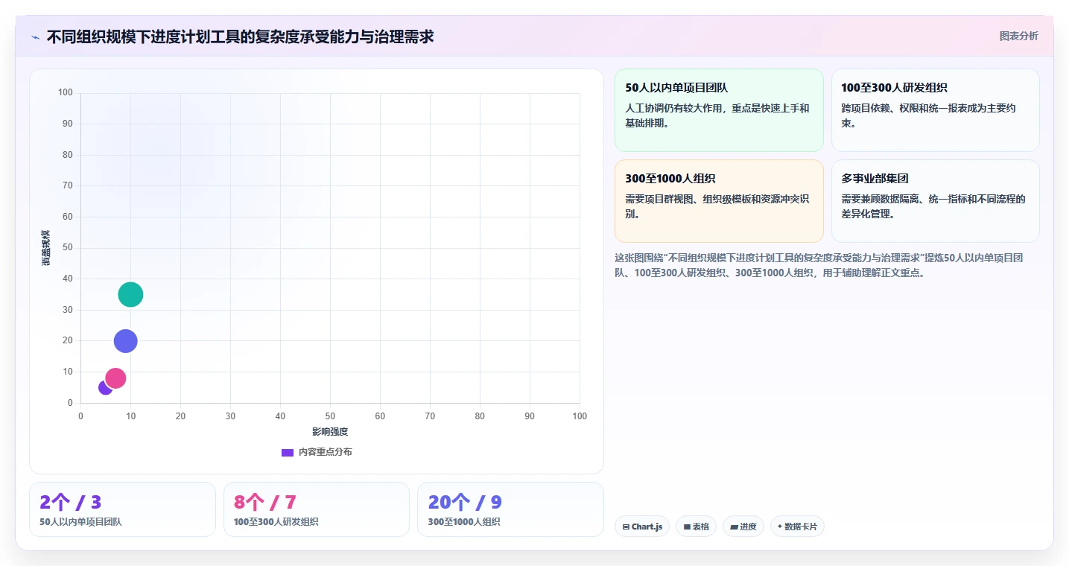Image resolution: width=1069 pixels, height=566 pixels.
Task: Click the description 需要兼顾数据隔离
Action: 933,206
